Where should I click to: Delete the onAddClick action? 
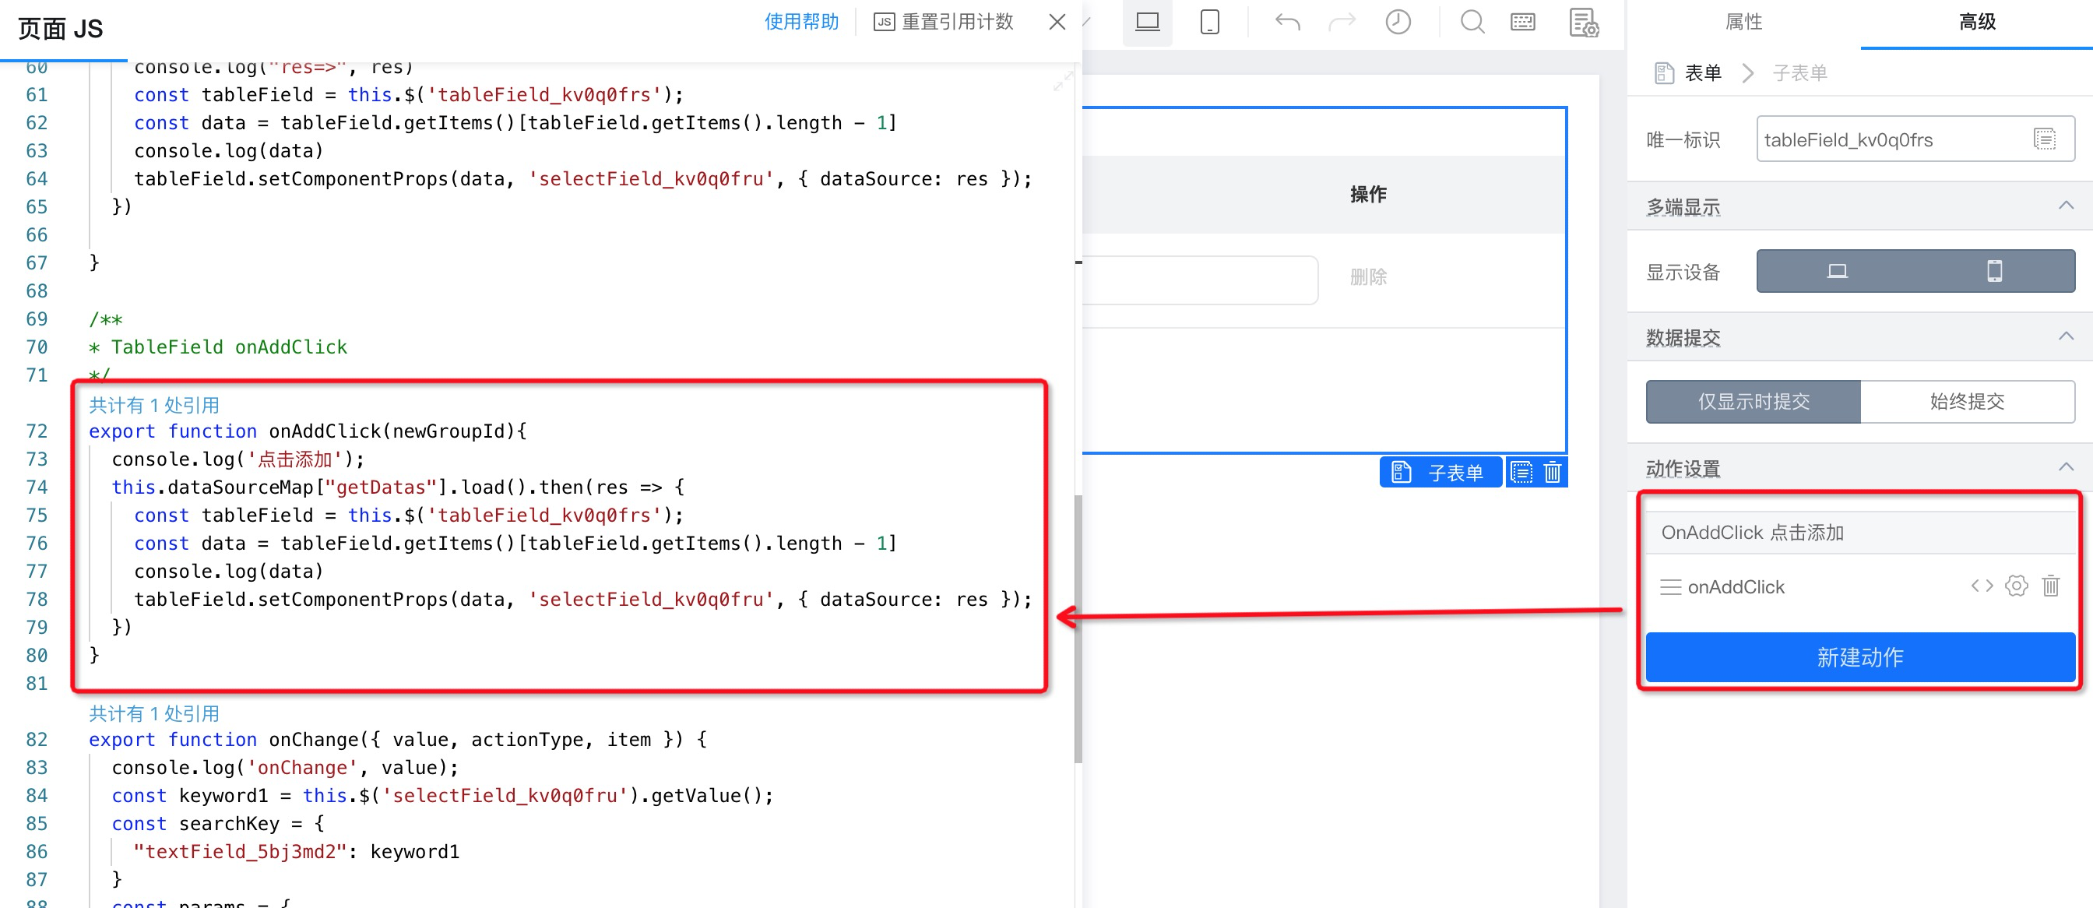tap(2050, 586)
